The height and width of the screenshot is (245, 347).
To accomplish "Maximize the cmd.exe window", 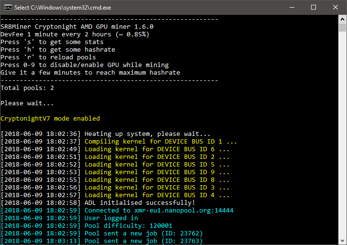I will click(x=314, y=7).
